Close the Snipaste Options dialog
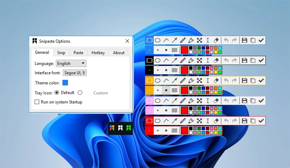 click(x=127, y=41)
